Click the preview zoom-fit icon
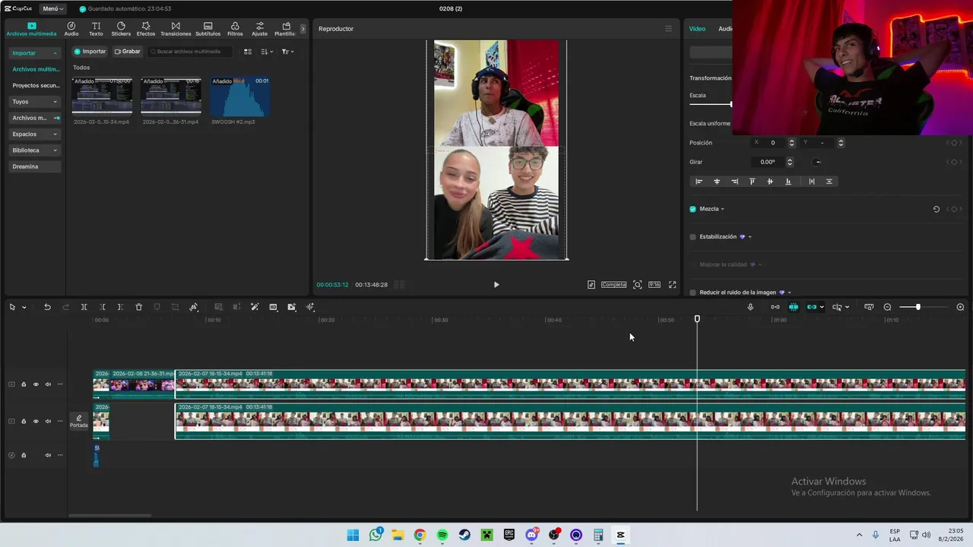Viewport: 973px width, 547px height. point(637,285)
